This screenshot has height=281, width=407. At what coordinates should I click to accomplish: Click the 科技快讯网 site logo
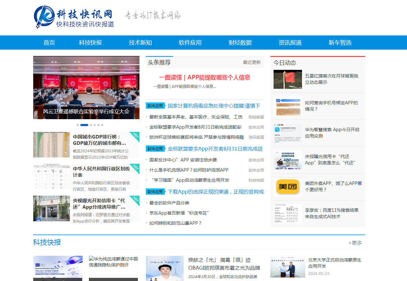click(x=74, y=17)
